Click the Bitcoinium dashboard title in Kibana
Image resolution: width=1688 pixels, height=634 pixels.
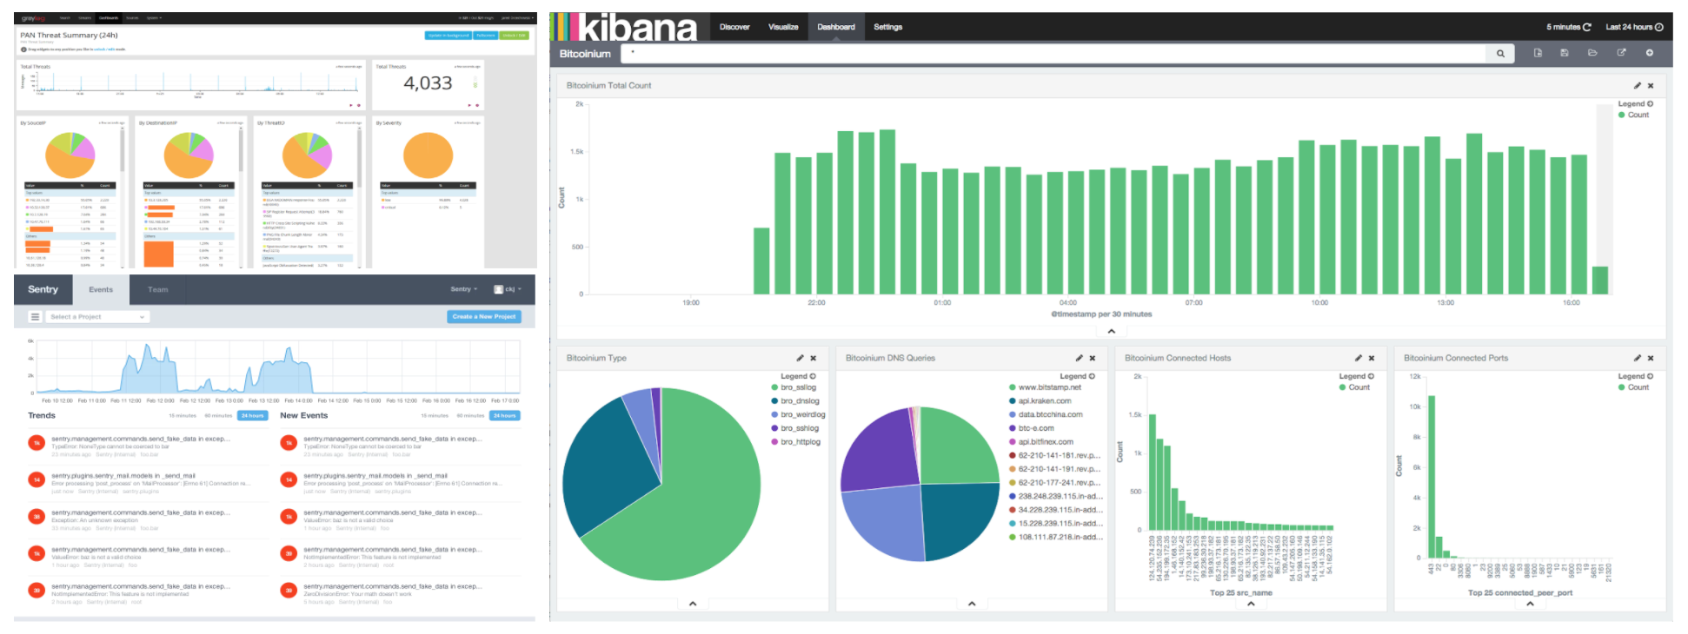click(585, 54)
